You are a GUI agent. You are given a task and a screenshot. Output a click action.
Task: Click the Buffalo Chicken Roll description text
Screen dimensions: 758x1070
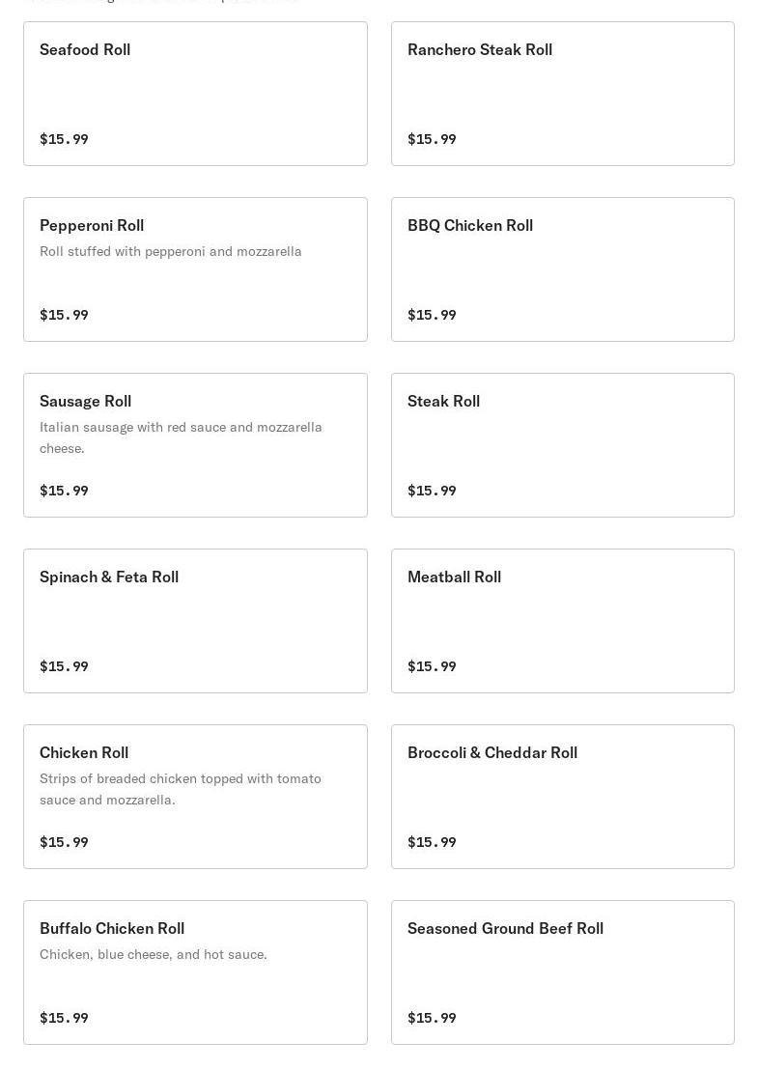pos(154,954)
